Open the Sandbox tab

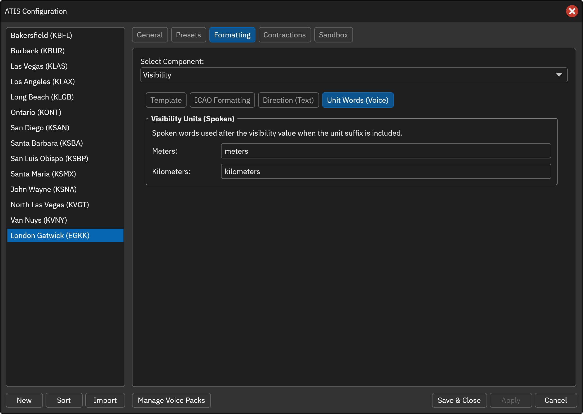[333, 35]
